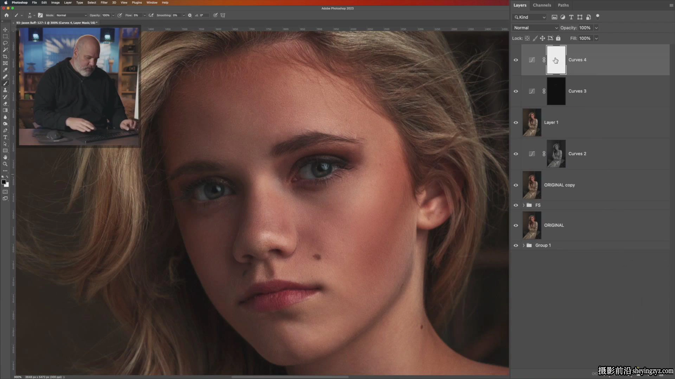
Task: Select the Dodge tool
Action: [5, 124]
